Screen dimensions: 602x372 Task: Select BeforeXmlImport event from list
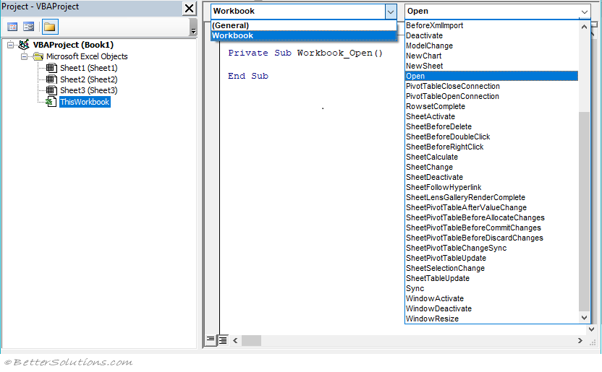click(x=491, y=26)
